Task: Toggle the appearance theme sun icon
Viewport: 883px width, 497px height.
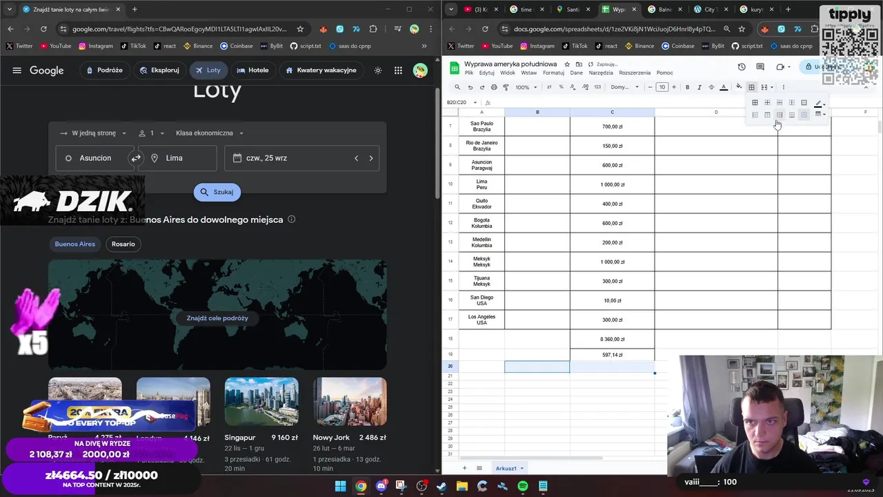Action: (377, 70)
